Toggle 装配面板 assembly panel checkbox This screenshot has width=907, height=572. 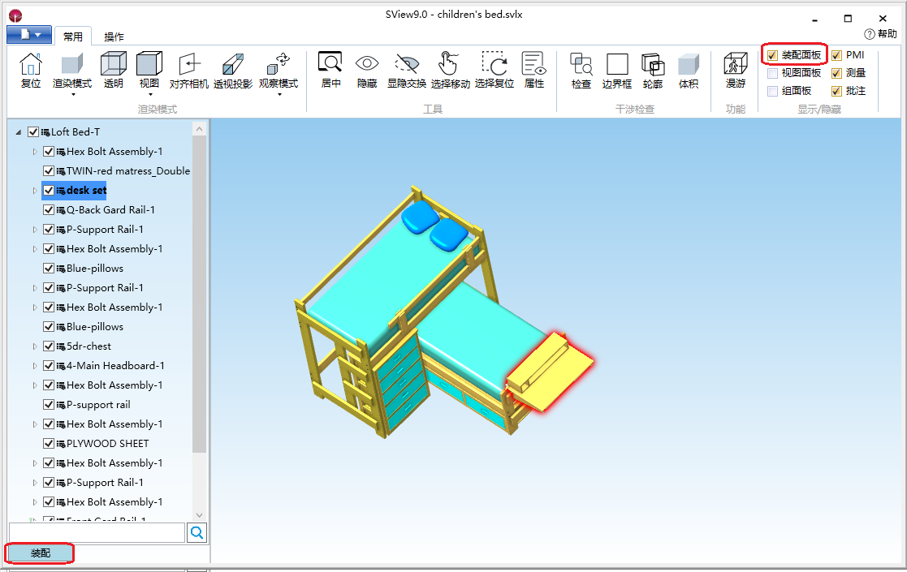tap(772, 55)
